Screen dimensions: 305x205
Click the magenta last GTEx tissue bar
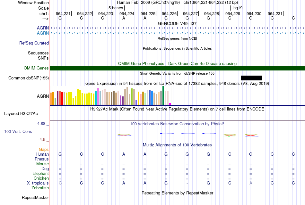coord(170,104)
